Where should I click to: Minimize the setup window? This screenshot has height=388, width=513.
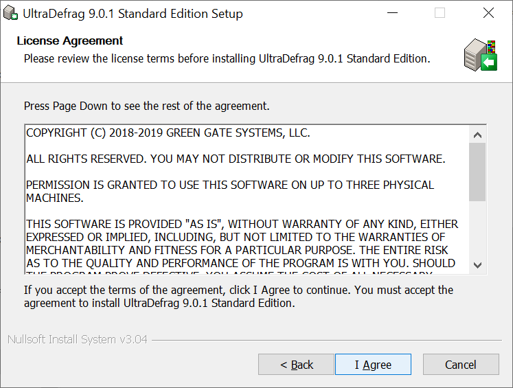392,13
